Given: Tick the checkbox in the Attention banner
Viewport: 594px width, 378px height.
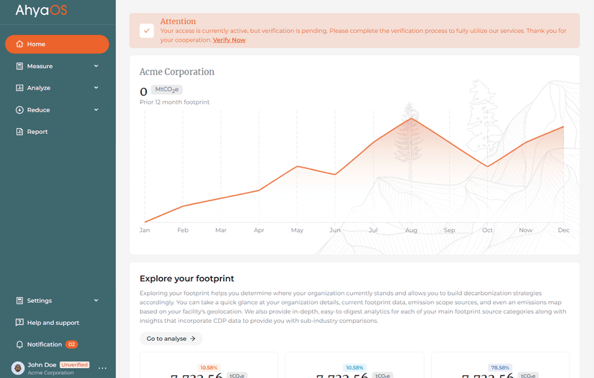Looking at the screenshot, I should (147, 31).
